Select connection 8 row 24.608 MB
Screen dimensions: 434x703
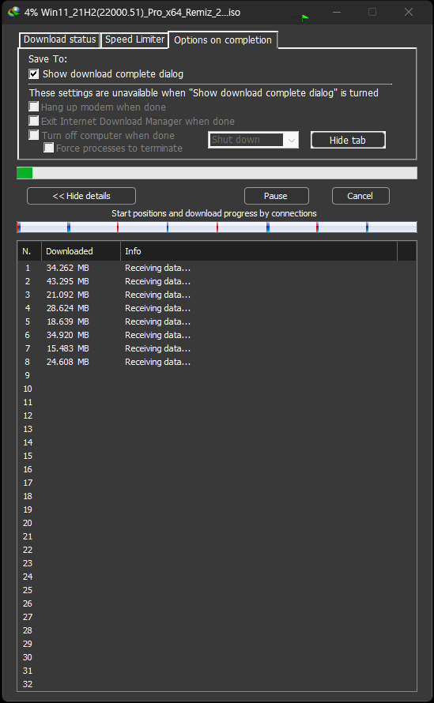click(x=217, y=362)
